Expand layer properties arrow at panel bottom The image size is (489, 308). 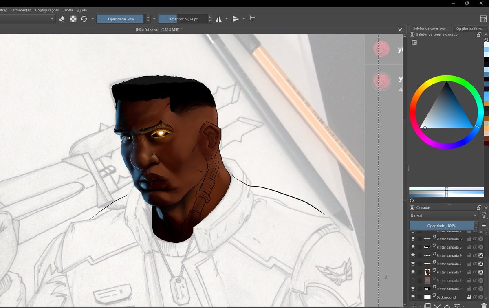(463, 306)
